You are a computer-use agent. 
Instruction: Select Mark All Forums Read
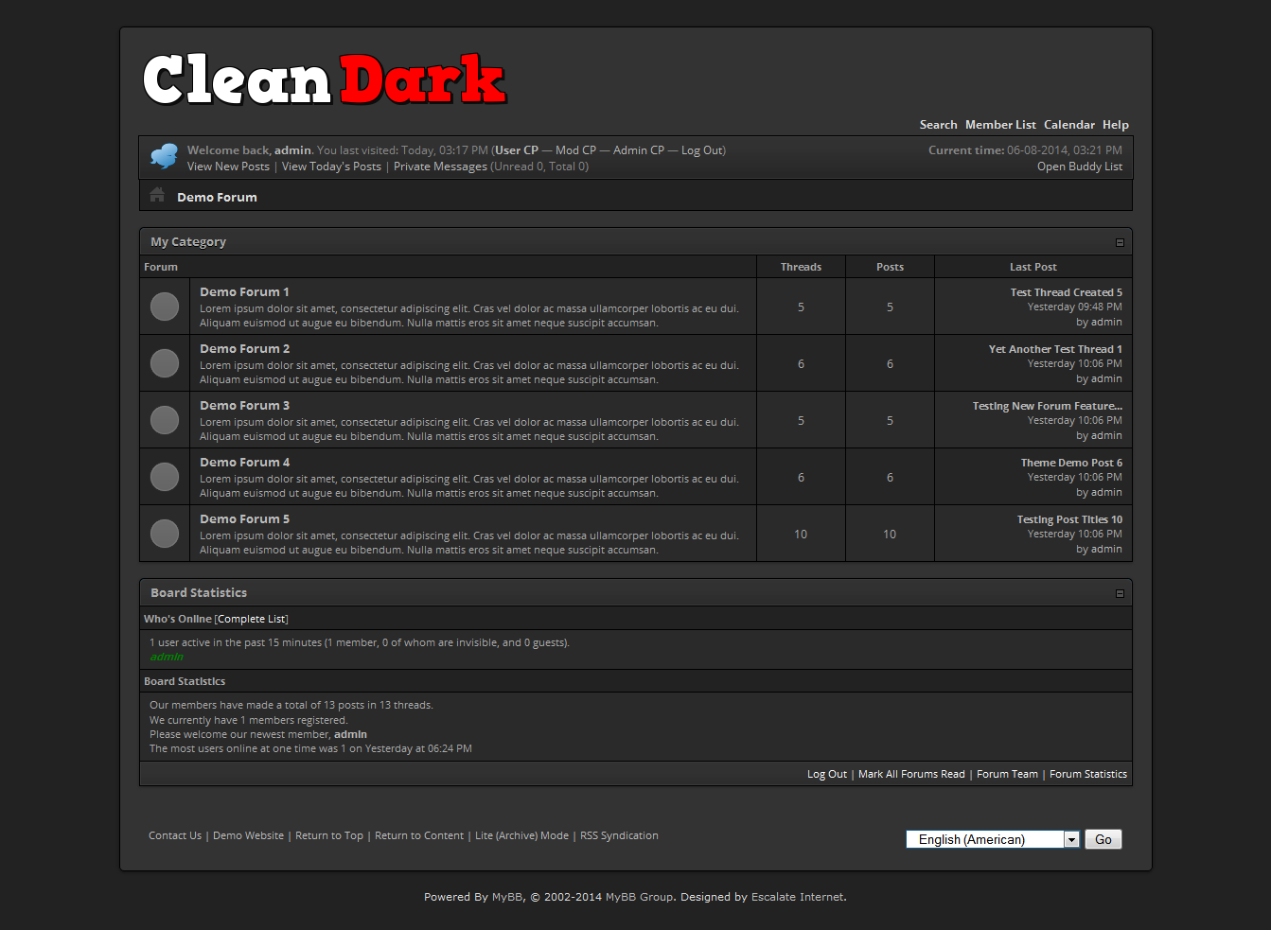coord(911,774)
